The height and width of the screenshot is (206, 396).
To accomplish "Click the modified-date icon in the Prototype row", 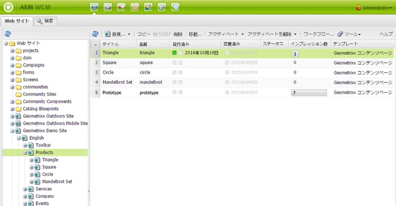I will click(227, 93).
